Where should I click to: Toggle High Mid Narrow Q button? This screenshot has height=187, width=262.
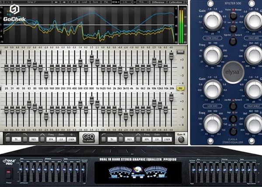(x=233, y=41)
